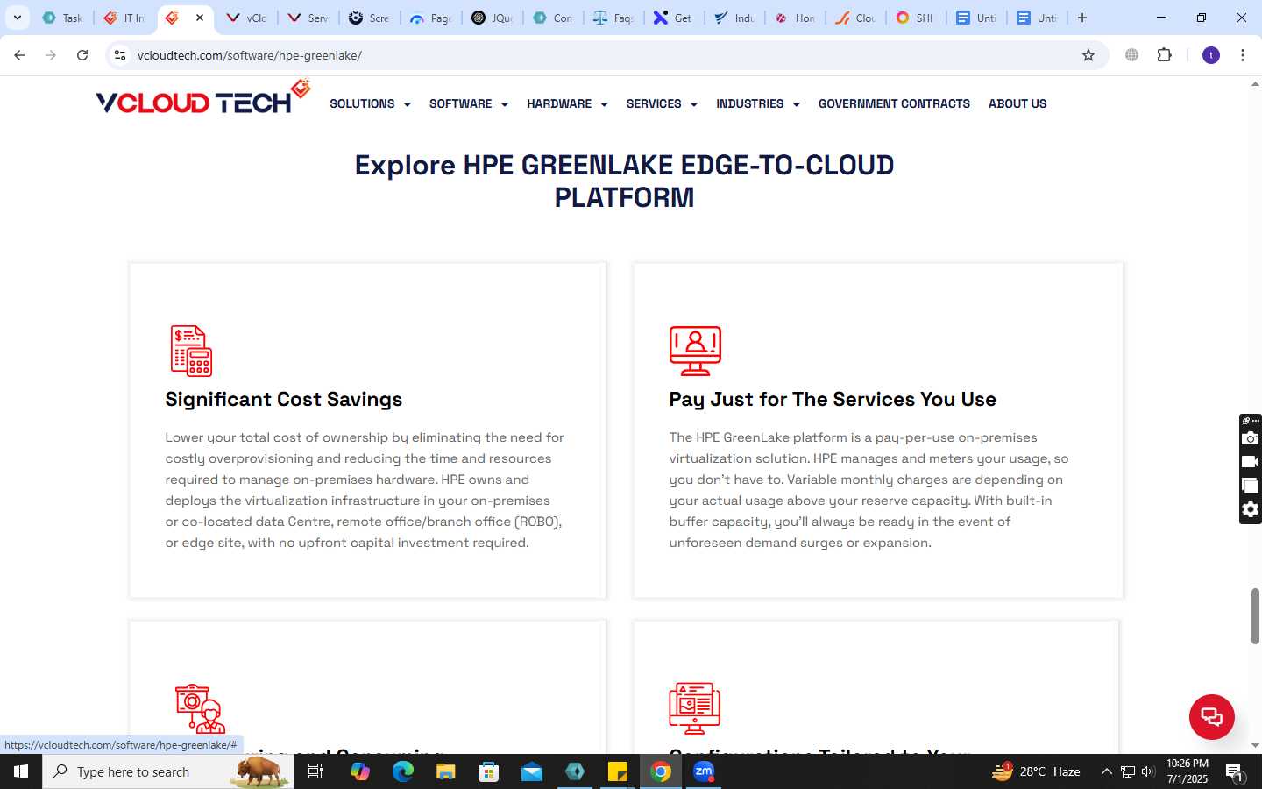Open Task View on taskbar
The image size is (1262, 789).
pos(315,771)
